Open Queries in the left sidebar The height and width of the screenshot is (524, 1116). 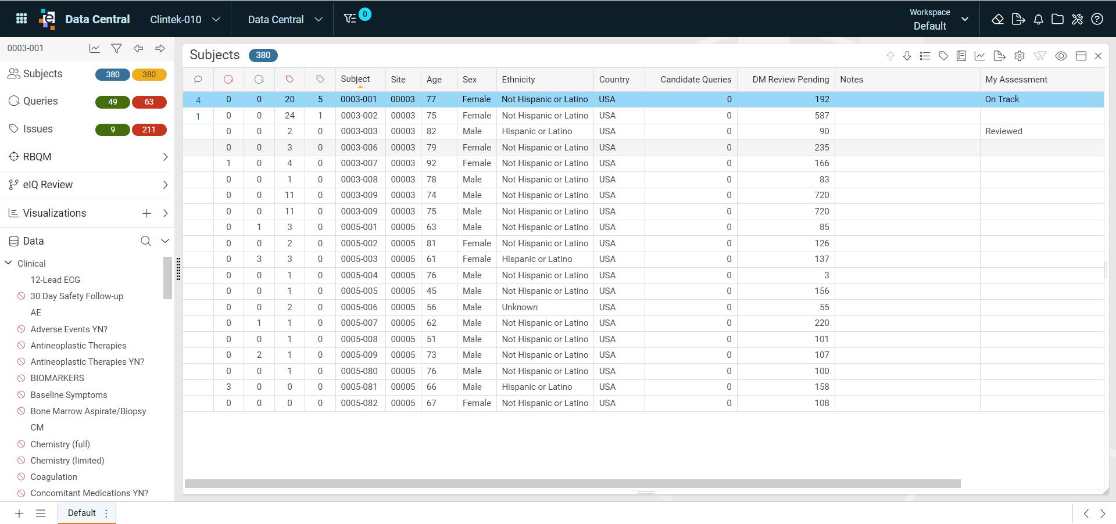pos(41,101)
